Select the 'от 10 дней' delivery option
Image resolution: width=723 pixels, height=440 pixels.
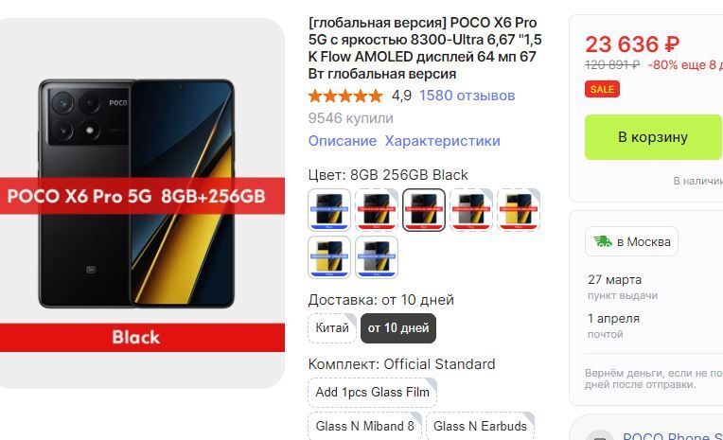click(x=398, y=328)
